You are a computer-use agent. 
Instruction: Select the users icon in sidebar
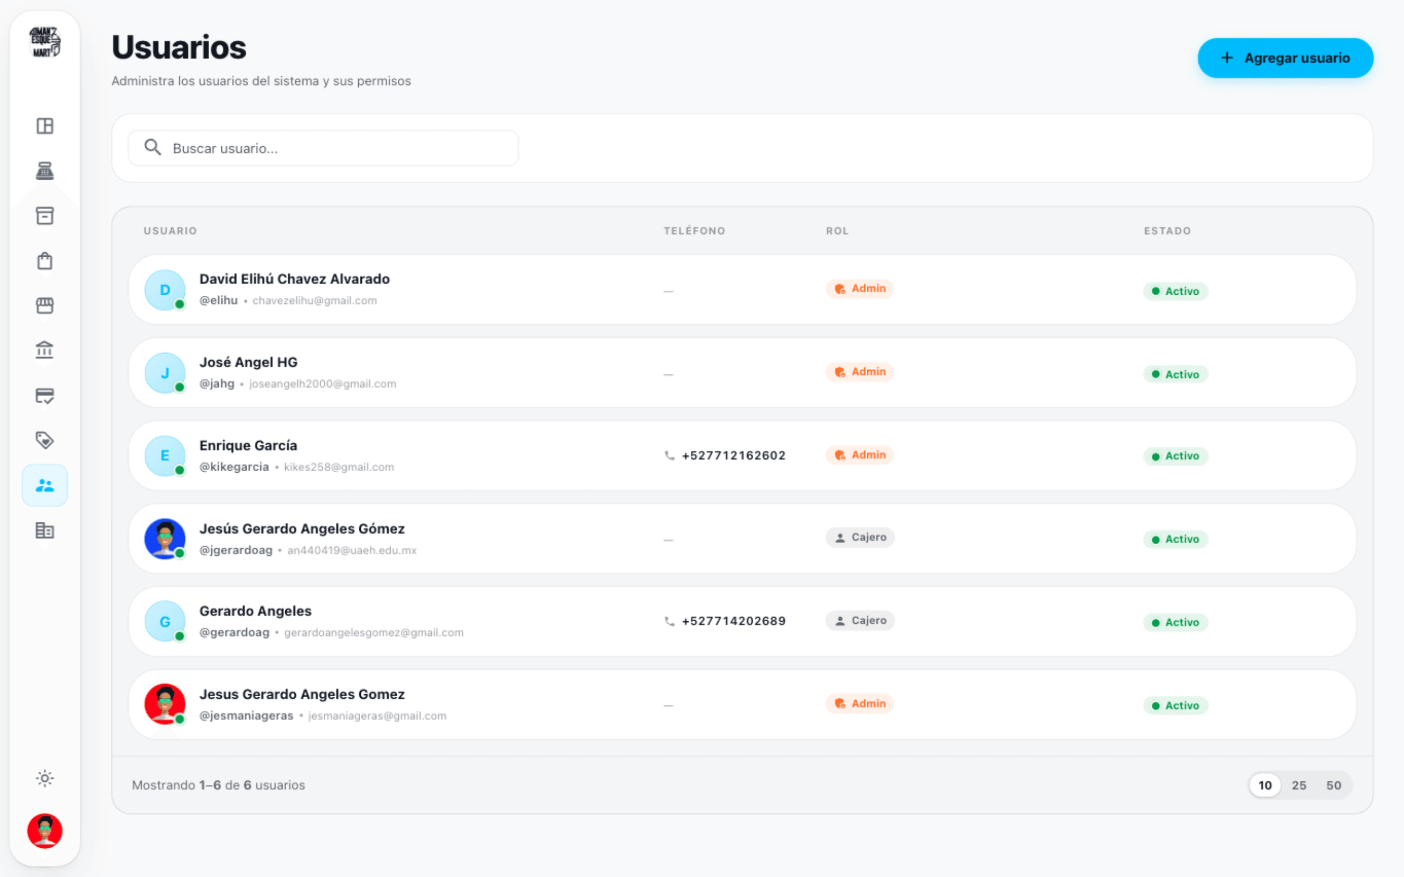pos(45,485)
